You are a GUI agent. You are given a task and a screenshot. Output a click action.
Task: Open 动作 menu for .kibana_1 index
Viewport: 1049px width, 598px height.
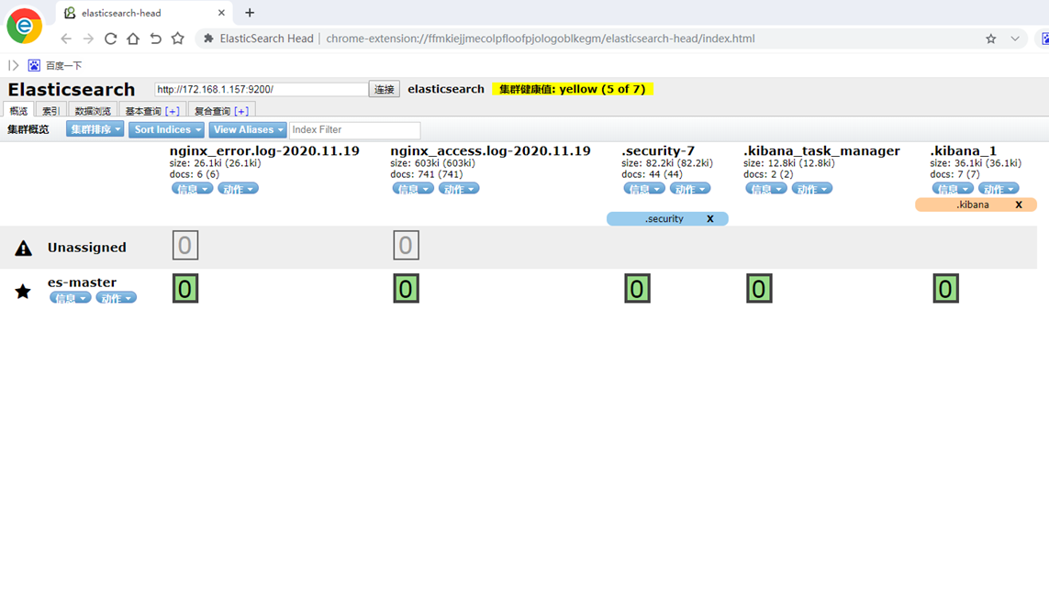(999, 189)
